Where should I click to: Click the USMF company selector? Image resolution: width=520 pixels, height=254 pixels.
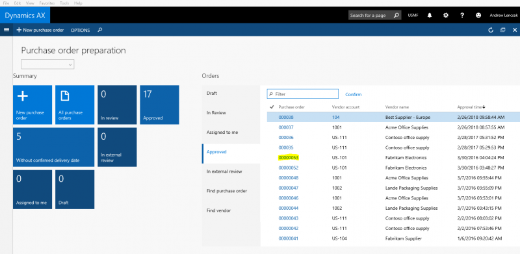point(413,15)
